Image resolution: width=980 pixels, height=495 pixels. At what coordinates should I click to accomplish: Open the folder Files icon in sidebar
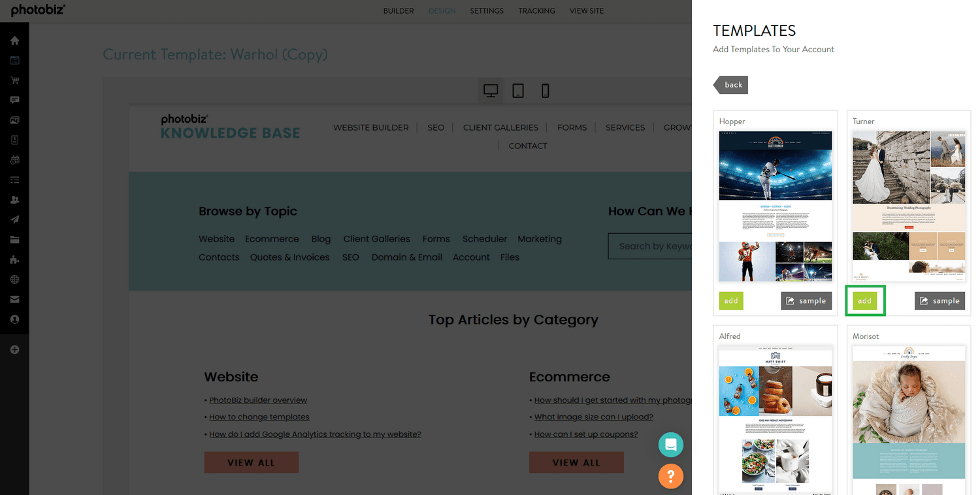click(x=14, y=240)
